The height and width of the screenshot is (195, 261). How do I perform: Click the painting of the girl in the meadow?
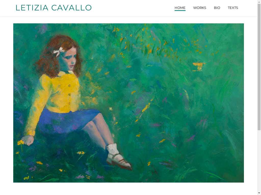coord(128,103)
